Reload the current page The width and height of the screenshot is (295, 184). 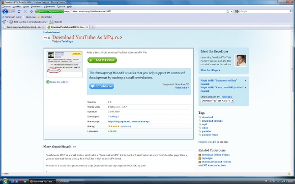click(x=19, y=11)
